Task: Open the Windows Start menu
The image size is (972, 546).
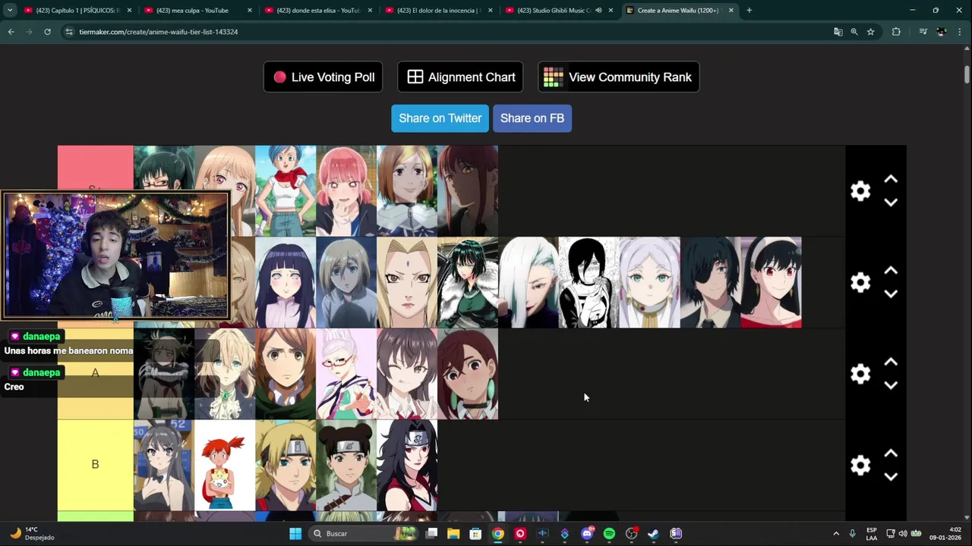Action: [x=295, y=534]
